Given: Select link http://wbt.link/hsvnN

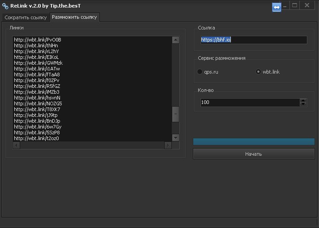Looking at the screenshot, I should click(x=37, y=98).
